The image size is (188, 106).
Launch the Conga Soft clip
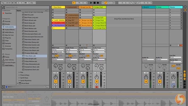[x=94, y=18]
